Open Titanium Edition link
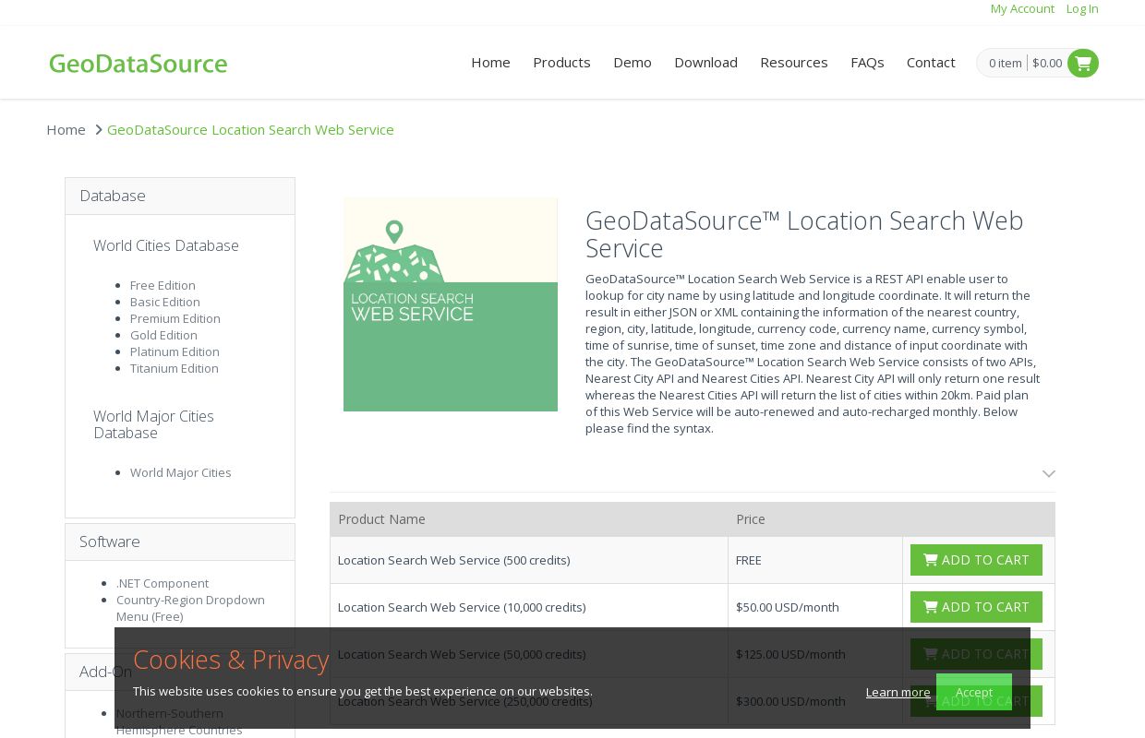This screenshot has height=738, width=1145. click(175, 368)
